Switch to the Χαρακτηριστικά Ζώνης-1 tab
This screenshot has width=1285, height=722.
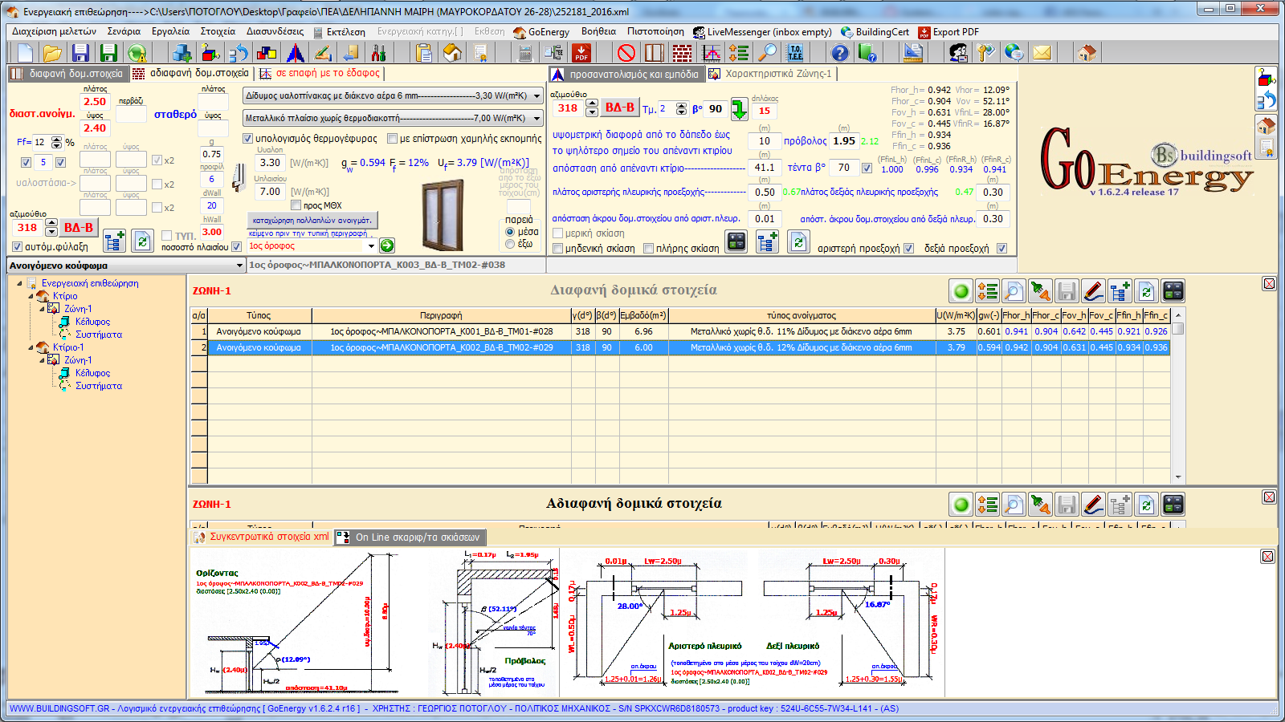click(771, 74)
